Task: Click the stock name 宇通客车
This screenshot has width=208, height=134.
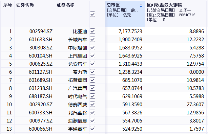Action: (x=78, y=129)
